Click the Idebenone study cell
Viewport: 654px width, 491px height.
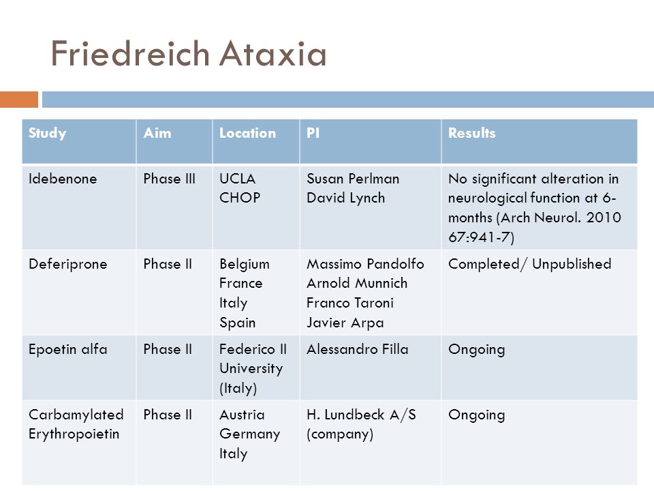tap(79, 207)
